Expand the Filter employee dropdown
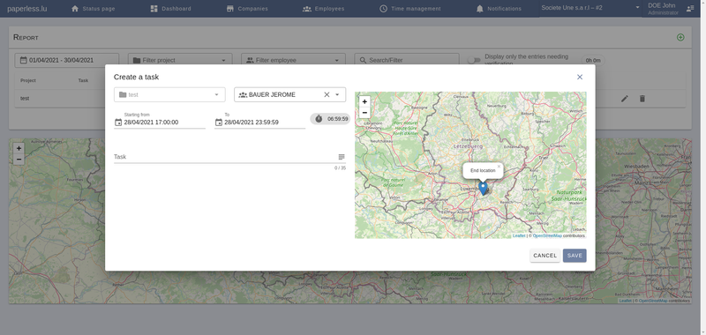706x335 pixels. point(293,60)
